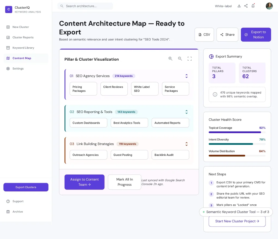Click the Content Map icon in sidebar
Viewport: 278px width, 239px height.
coord(8,58)
